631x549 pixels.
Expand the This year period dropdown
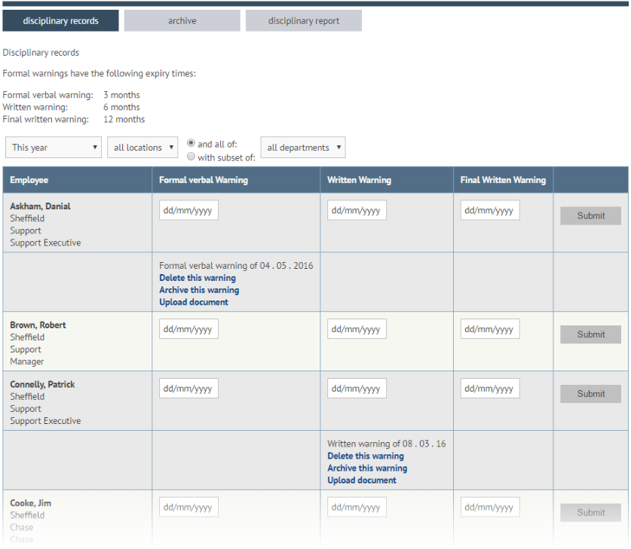tap(54, 148)
